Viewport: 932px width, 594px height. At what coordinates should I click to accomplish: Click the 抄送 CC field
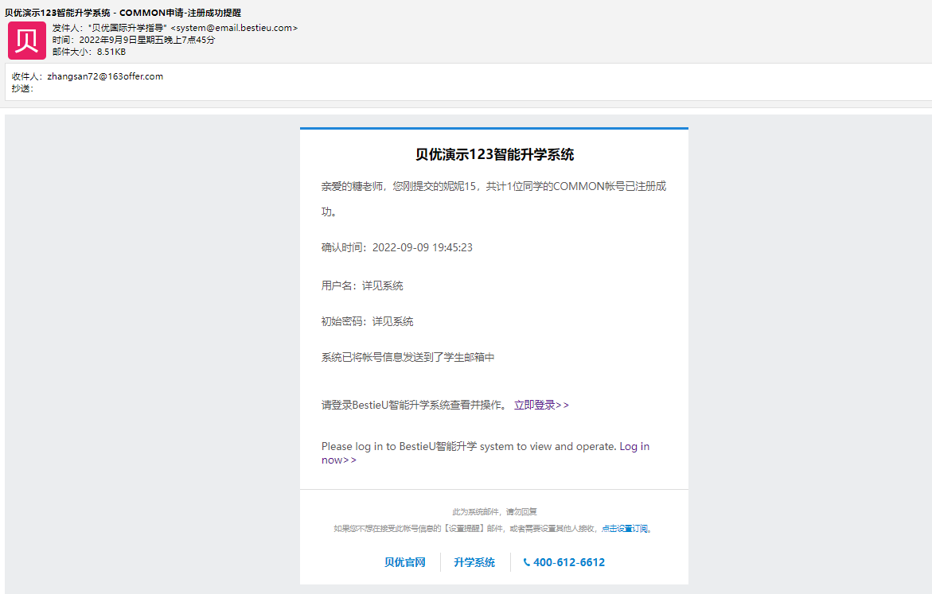pyautogui.click(x=22, y=88)
